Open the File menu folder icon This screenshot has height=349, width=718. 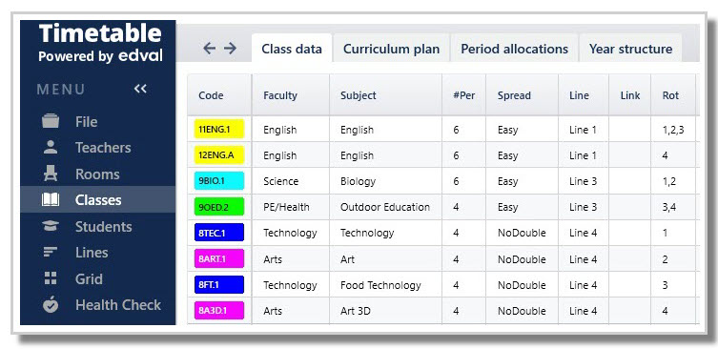pos(51,121)
